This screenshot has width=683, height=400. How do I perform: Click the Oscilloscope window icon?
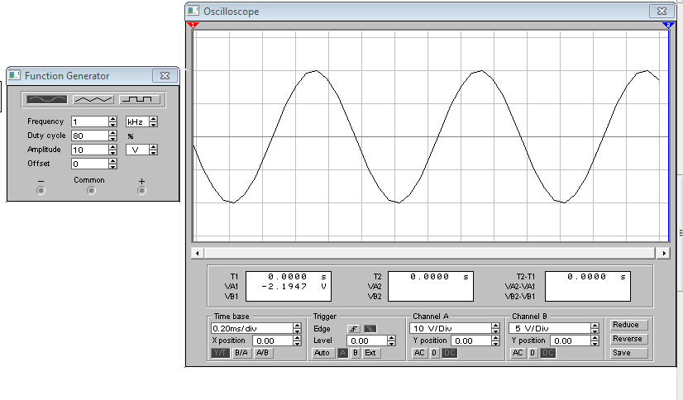coord(193,11)
